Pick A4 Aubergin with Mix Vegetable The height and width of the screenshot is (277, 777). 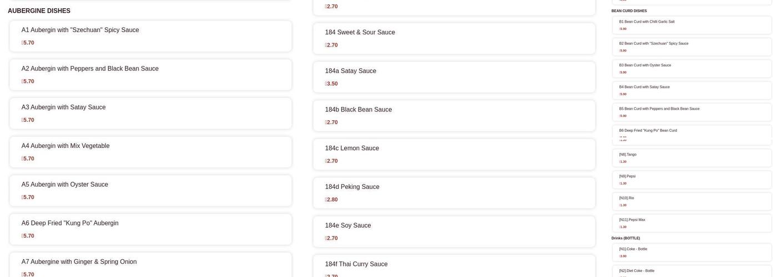pos(150,152)
